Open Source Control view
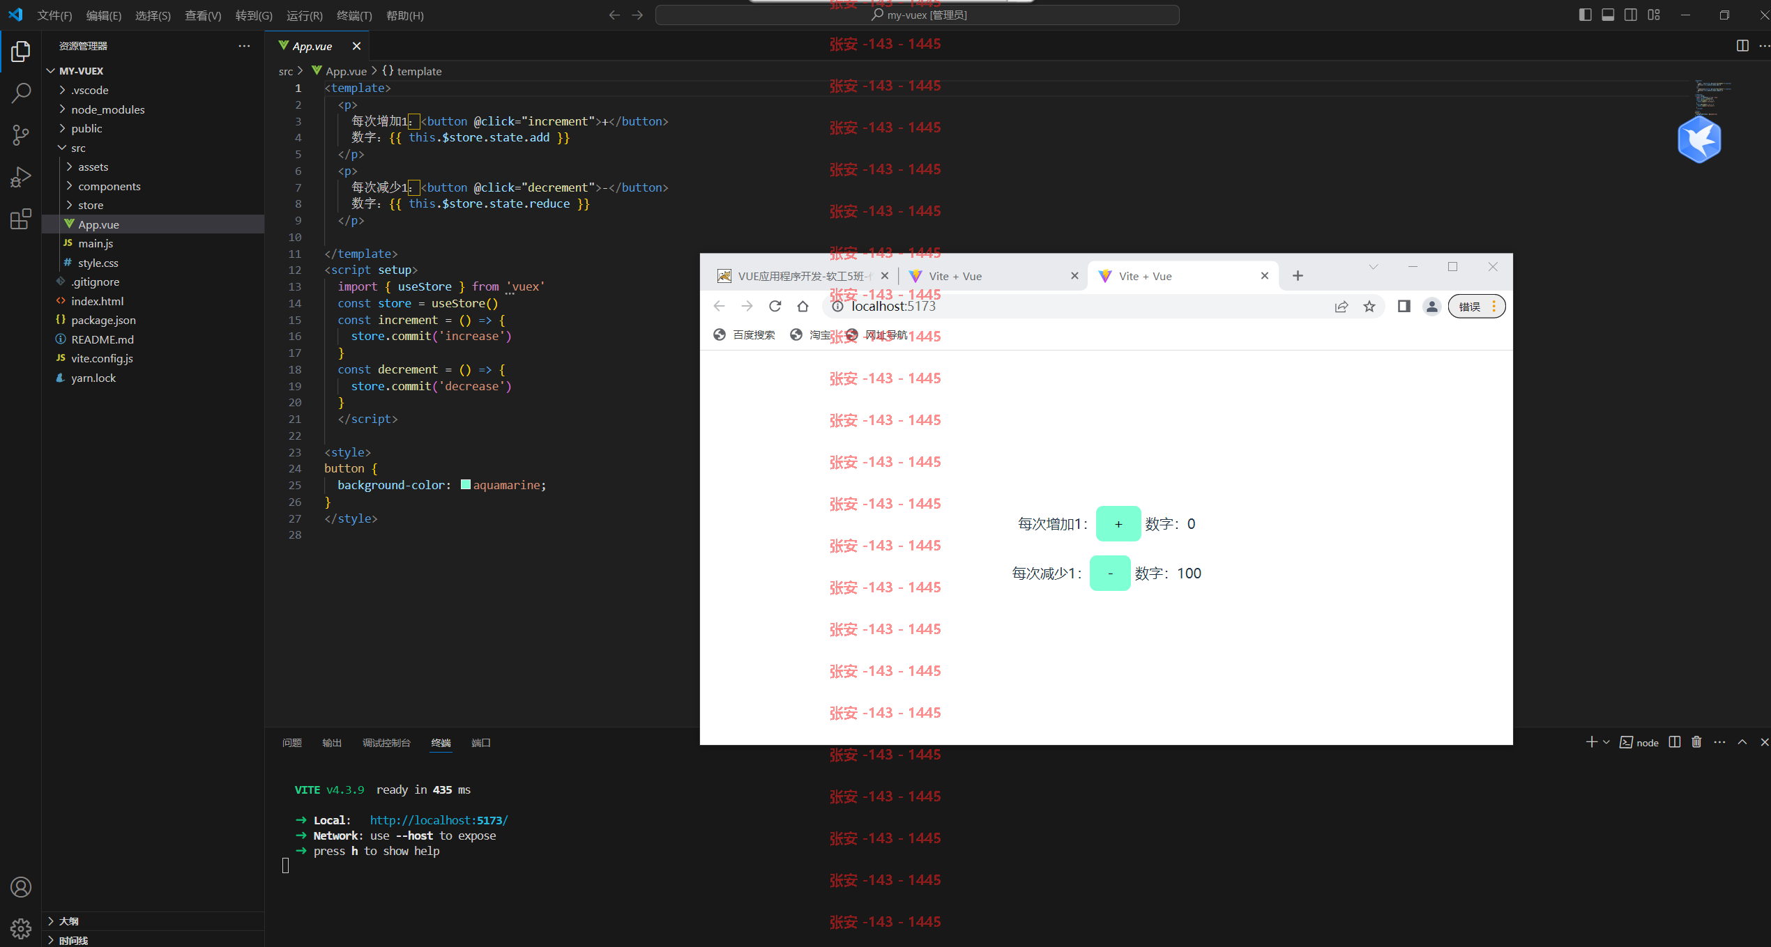The image size is (1771, 947). [x=21, y=135]
